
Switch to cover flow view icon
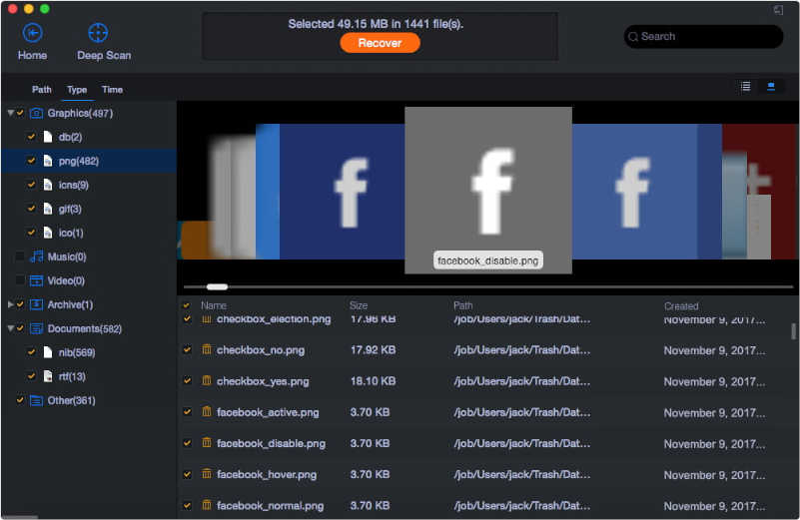pos(771,87)
